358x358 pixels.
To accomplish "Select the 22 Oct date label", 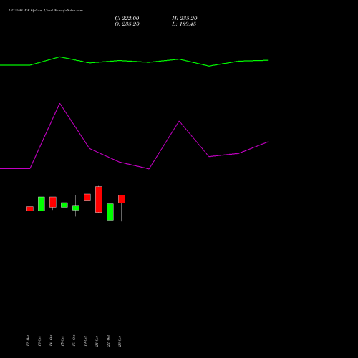I will [108, 341].
